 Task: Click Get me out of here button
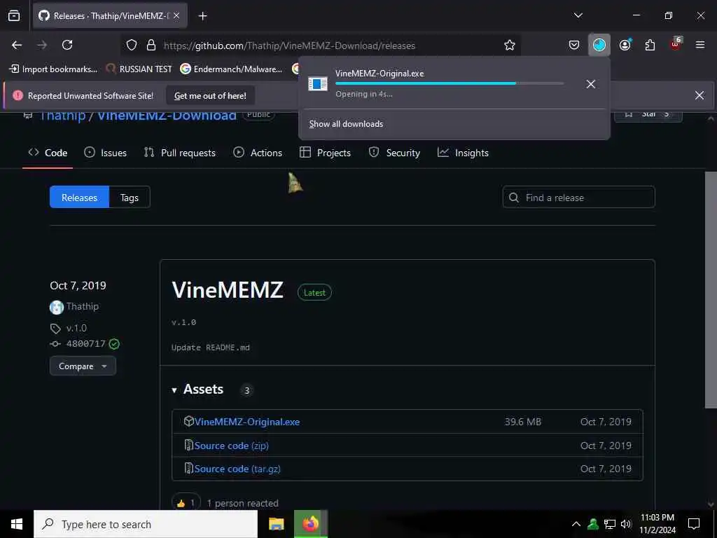pos(210,95)
